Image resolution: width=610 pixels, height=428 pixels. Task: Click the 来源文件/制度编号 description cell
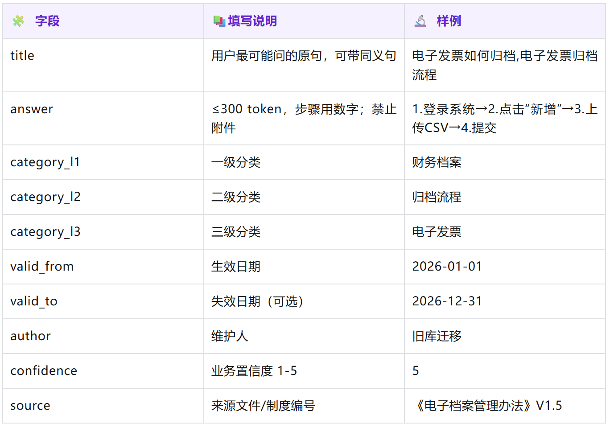[263, 406]
